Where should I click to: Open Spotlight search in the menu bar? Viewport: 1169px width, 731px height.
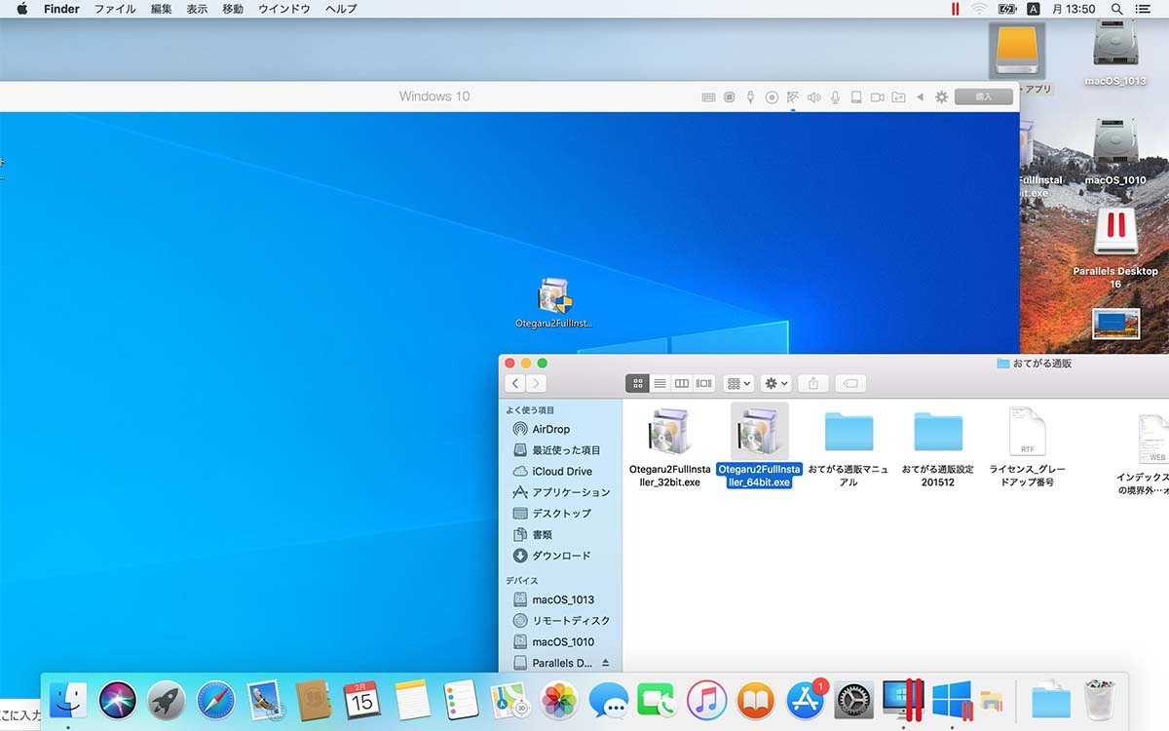point(1116,9)
